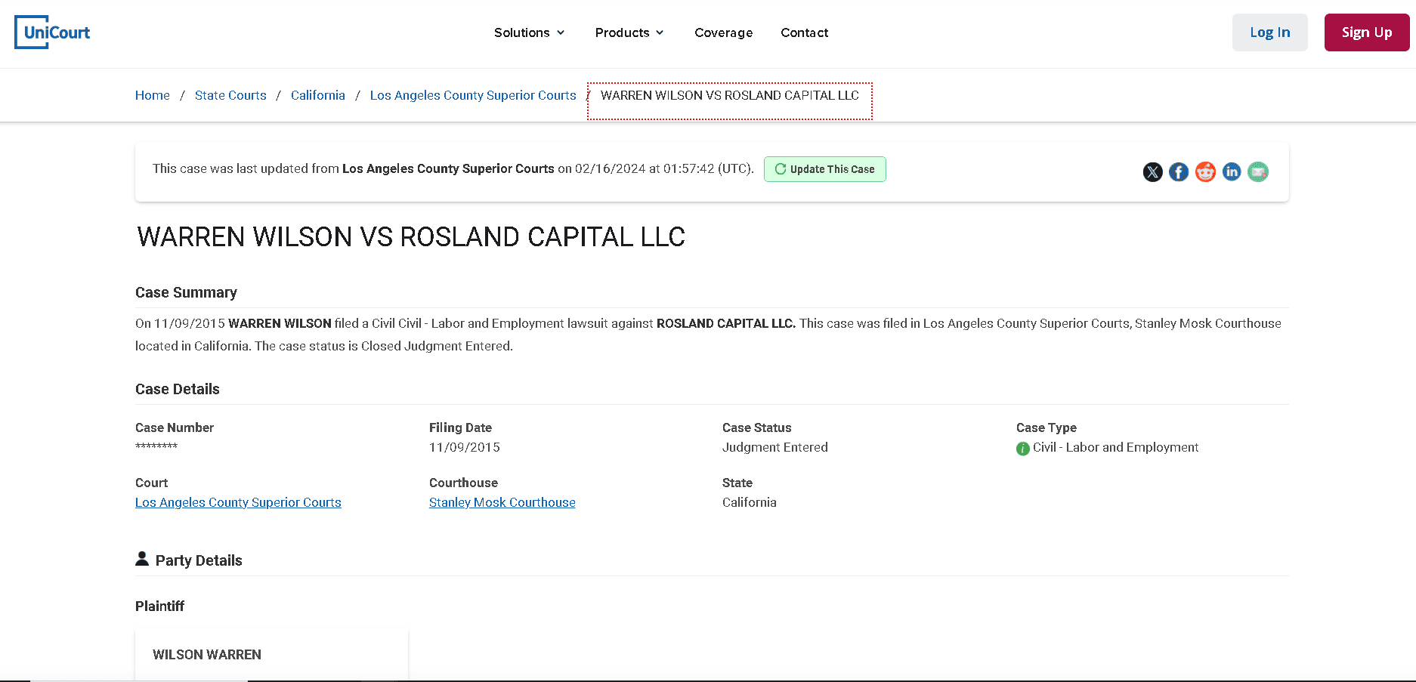
Task: Open the Contact page
Action: click(x=804, y=32)
